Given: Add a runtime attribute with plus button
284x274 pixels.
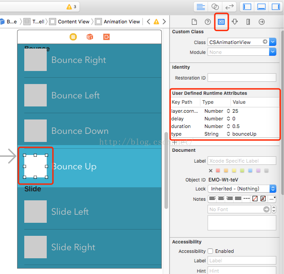Looking at the screenshot, I should pyautogui.click(x=174, y=142).
